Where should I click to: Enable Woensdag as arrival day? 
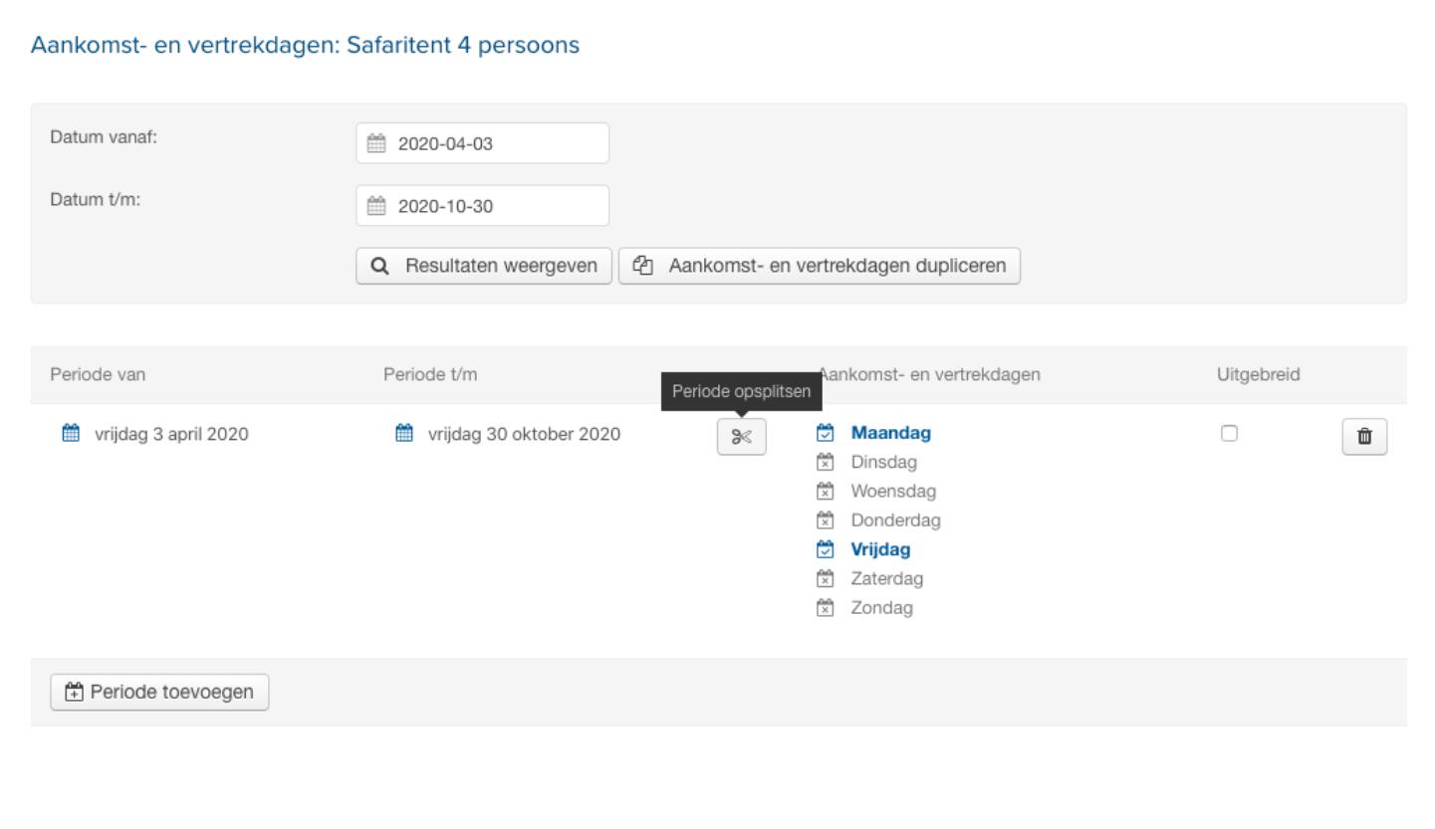coord(825,491)
